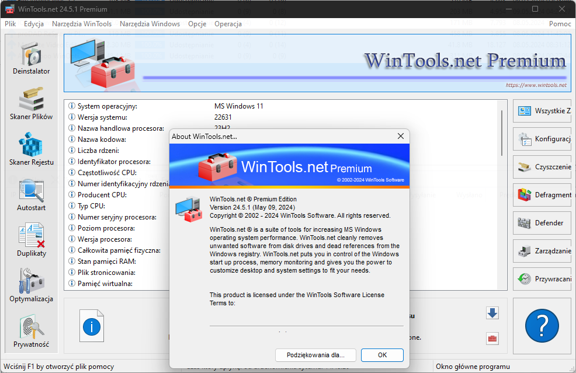The height and width of the screenshot is (373, 576).
Task: Click info icon beside Nazwa kodowa
Action: coord(72,139)
